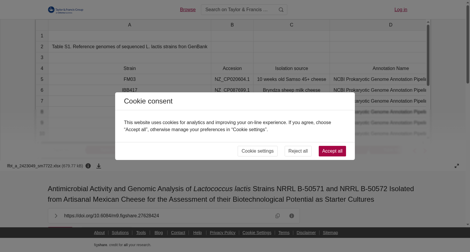Open file info icon next to xlsx filename
The height and width of the screenshot is (252, 470).
[88, 166]
